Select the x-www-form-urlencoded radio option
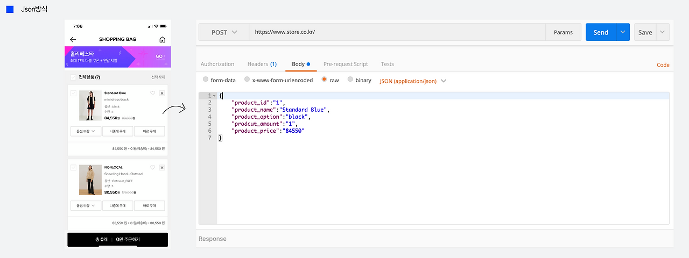Screen dimensions: 689x258 pyautogui.click(x=247, y=80)
